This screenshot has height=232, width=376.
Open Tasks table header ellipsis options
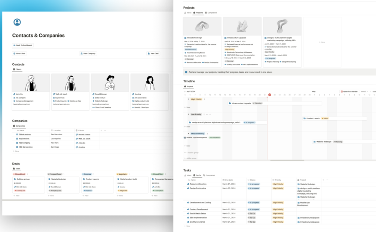(x=327, y=180)
